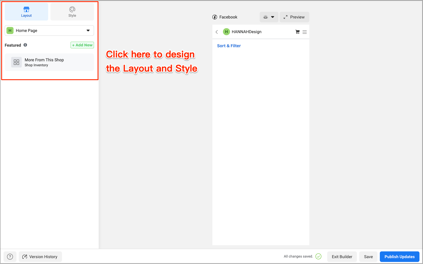Click the Add New button

[82, 45]
